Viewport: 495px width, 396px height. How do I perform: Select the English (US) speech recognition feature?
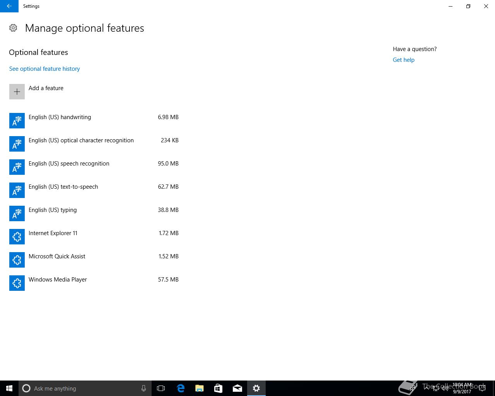tap(94, 167)
